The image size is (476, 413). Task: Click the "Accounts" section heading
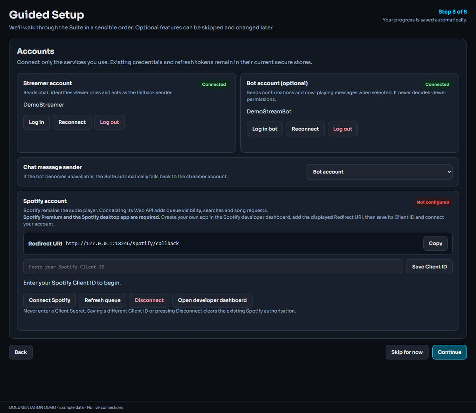(36, 51)
